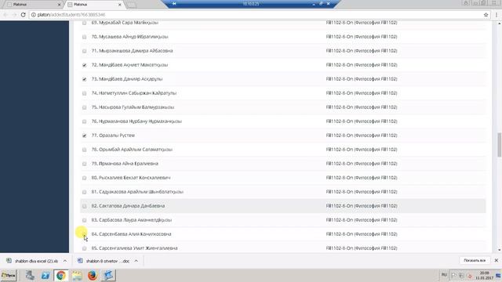Switch to the first Platonus tab
Screen dimensions: 502x282
(x=33, y=5)
